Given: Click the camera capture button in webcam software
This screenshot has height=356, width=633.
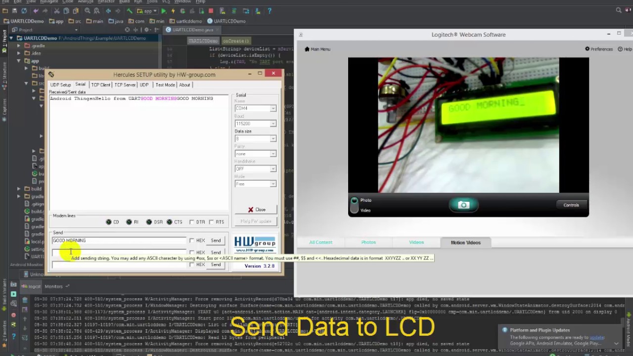Looking at the screenshot, I should coord(463,205).
